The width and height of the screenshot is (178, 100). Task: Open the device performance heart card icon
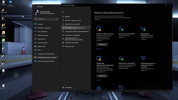click(x=143, y=58)
